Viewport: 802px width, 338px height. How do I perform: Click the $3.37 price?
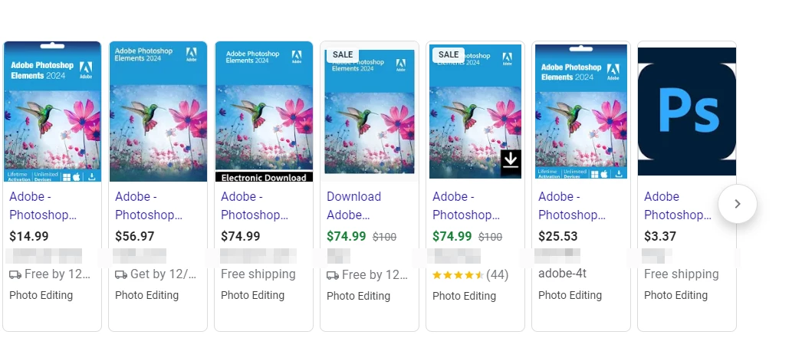point(660,236)
